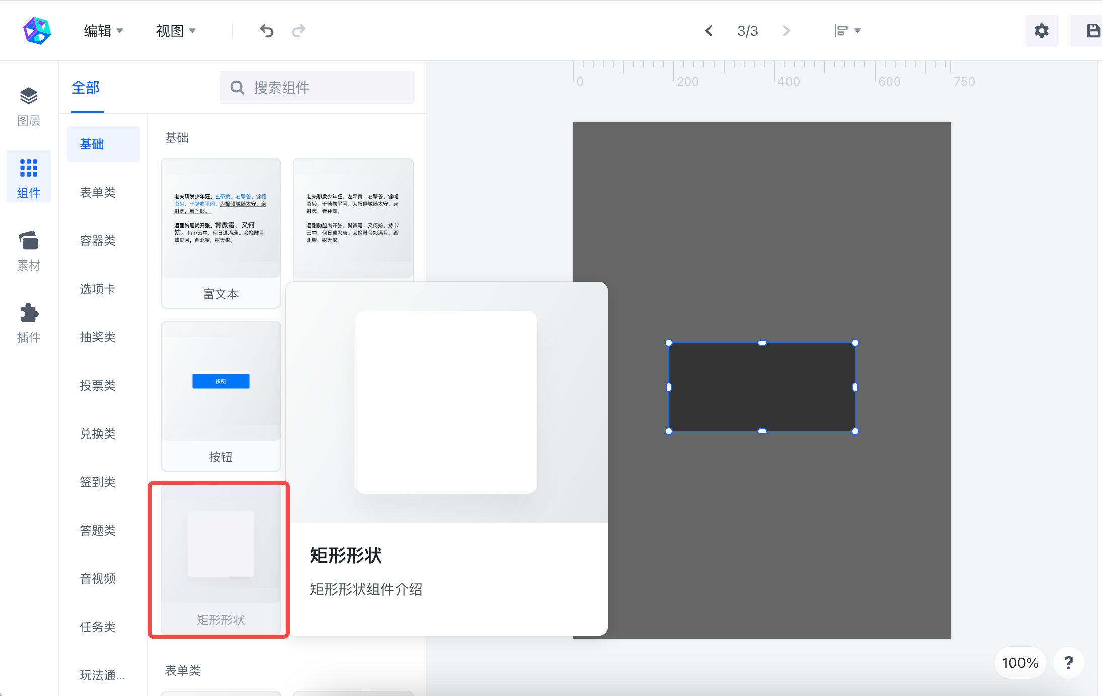Open the help question mark button
Viewport: 1102px width, 696px height.
(x=1069, y=663)
